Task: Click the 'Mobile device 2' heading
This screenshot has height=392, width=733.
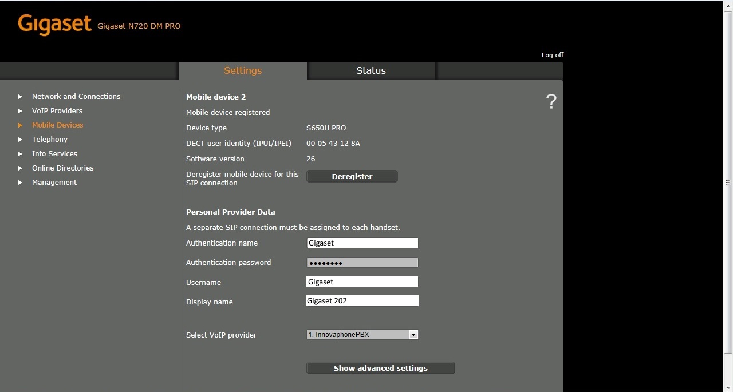Action: (216, 97)
